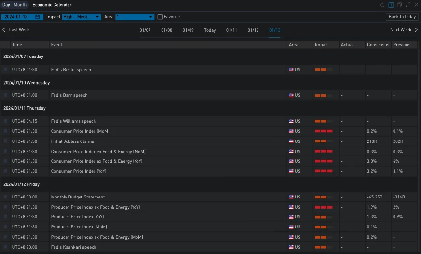Navigate to Last Week
The image size is (421, 254).
coord(16,30)
